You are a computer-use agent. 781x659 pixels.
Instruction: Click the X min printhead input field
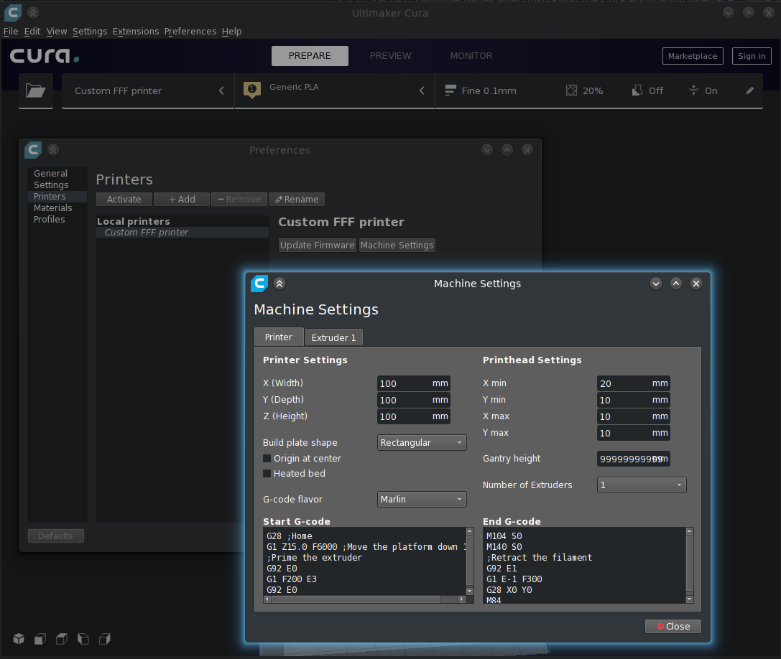point(633,383)
